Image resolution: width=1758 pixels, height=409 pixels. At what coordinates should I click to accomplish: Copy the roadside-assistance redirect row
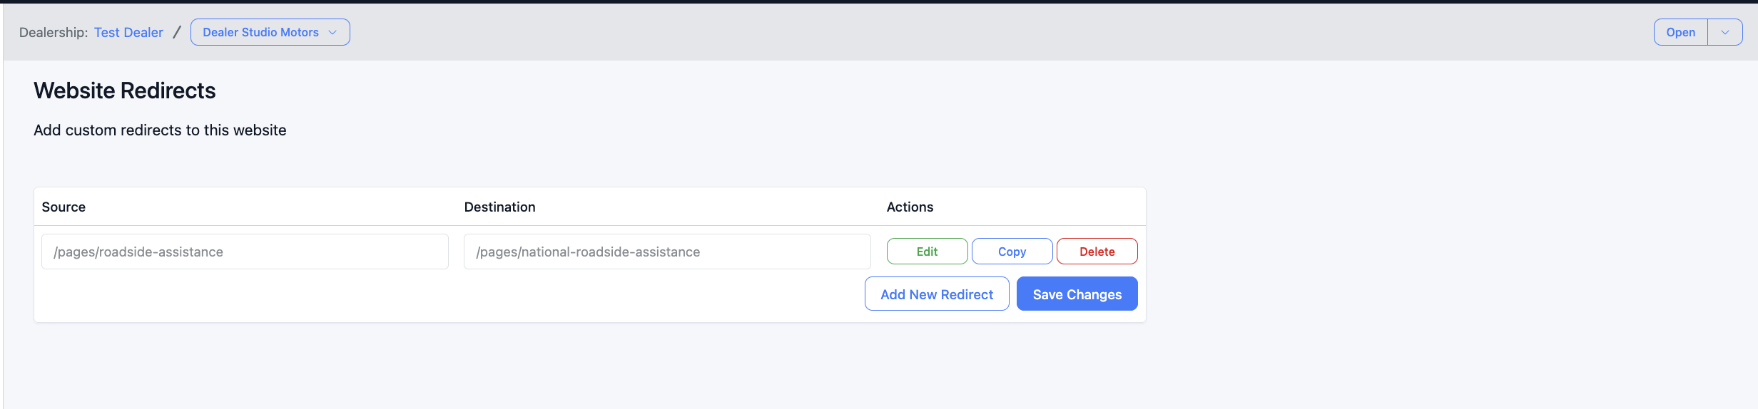click(1012, 252)
